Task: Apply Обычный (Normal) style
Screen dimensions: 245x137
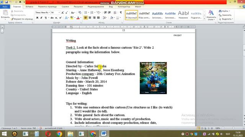Action: [131, 15]
